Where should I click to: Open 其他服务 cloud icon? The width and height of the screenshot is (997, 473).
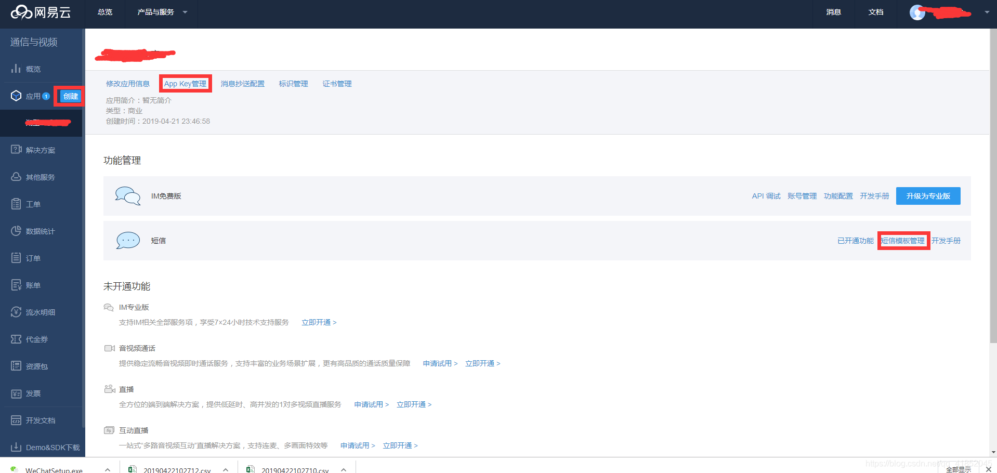point(16,177)
